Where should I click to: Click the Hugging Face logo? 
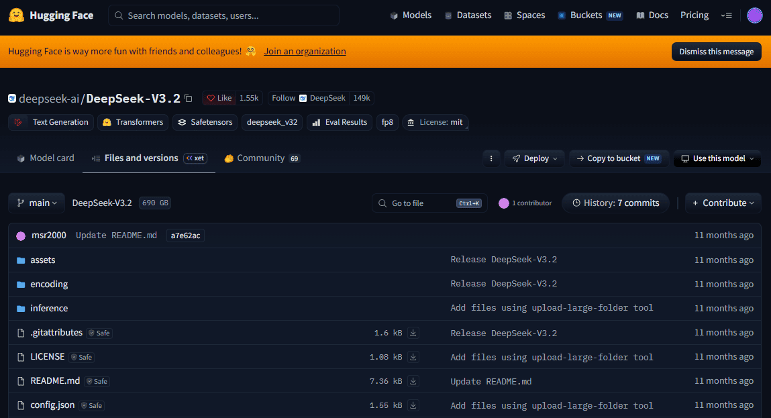pyautogui.click(x=51, y=15)
